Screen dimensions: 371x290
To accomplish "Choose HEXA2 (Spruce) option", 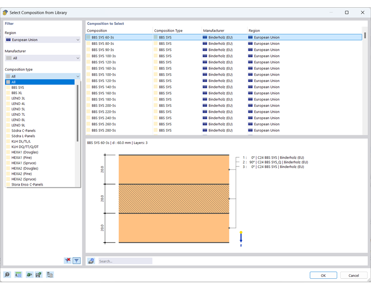I will click(40, 179).
